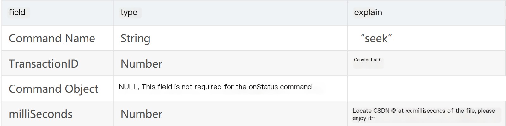This screenshot has width=506, height=126.
Task: Click the word 'required' in NULL description
Action: 208,87
